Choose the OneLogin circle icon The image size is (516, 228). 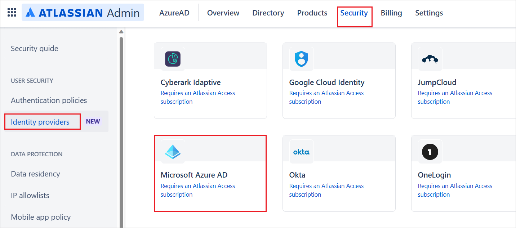[x=430, y=152]
